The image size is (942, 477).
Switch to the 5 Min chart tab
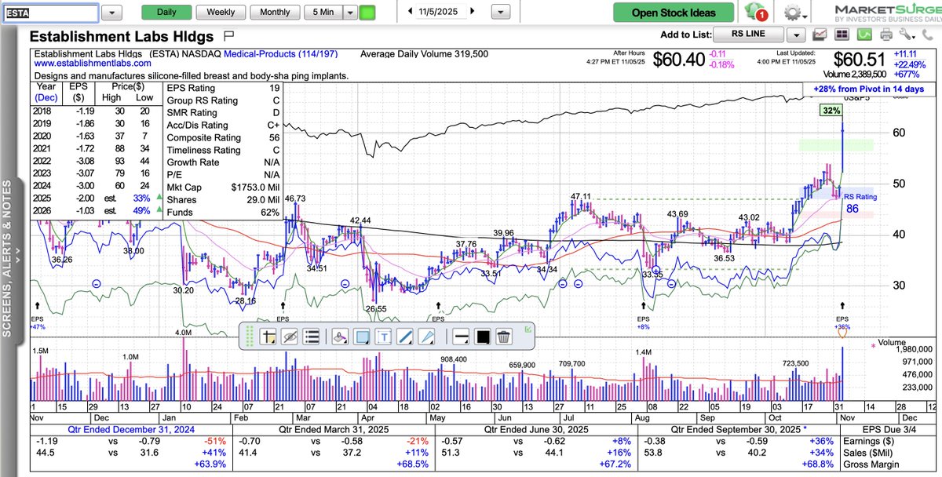point(323,13)
